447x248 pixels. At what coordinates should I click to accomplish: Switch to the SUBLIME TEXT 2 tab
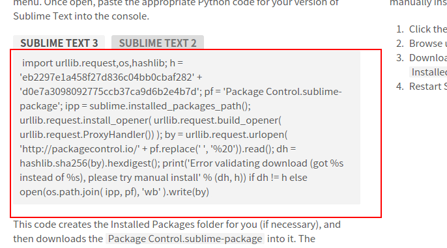tap(158, 43)
